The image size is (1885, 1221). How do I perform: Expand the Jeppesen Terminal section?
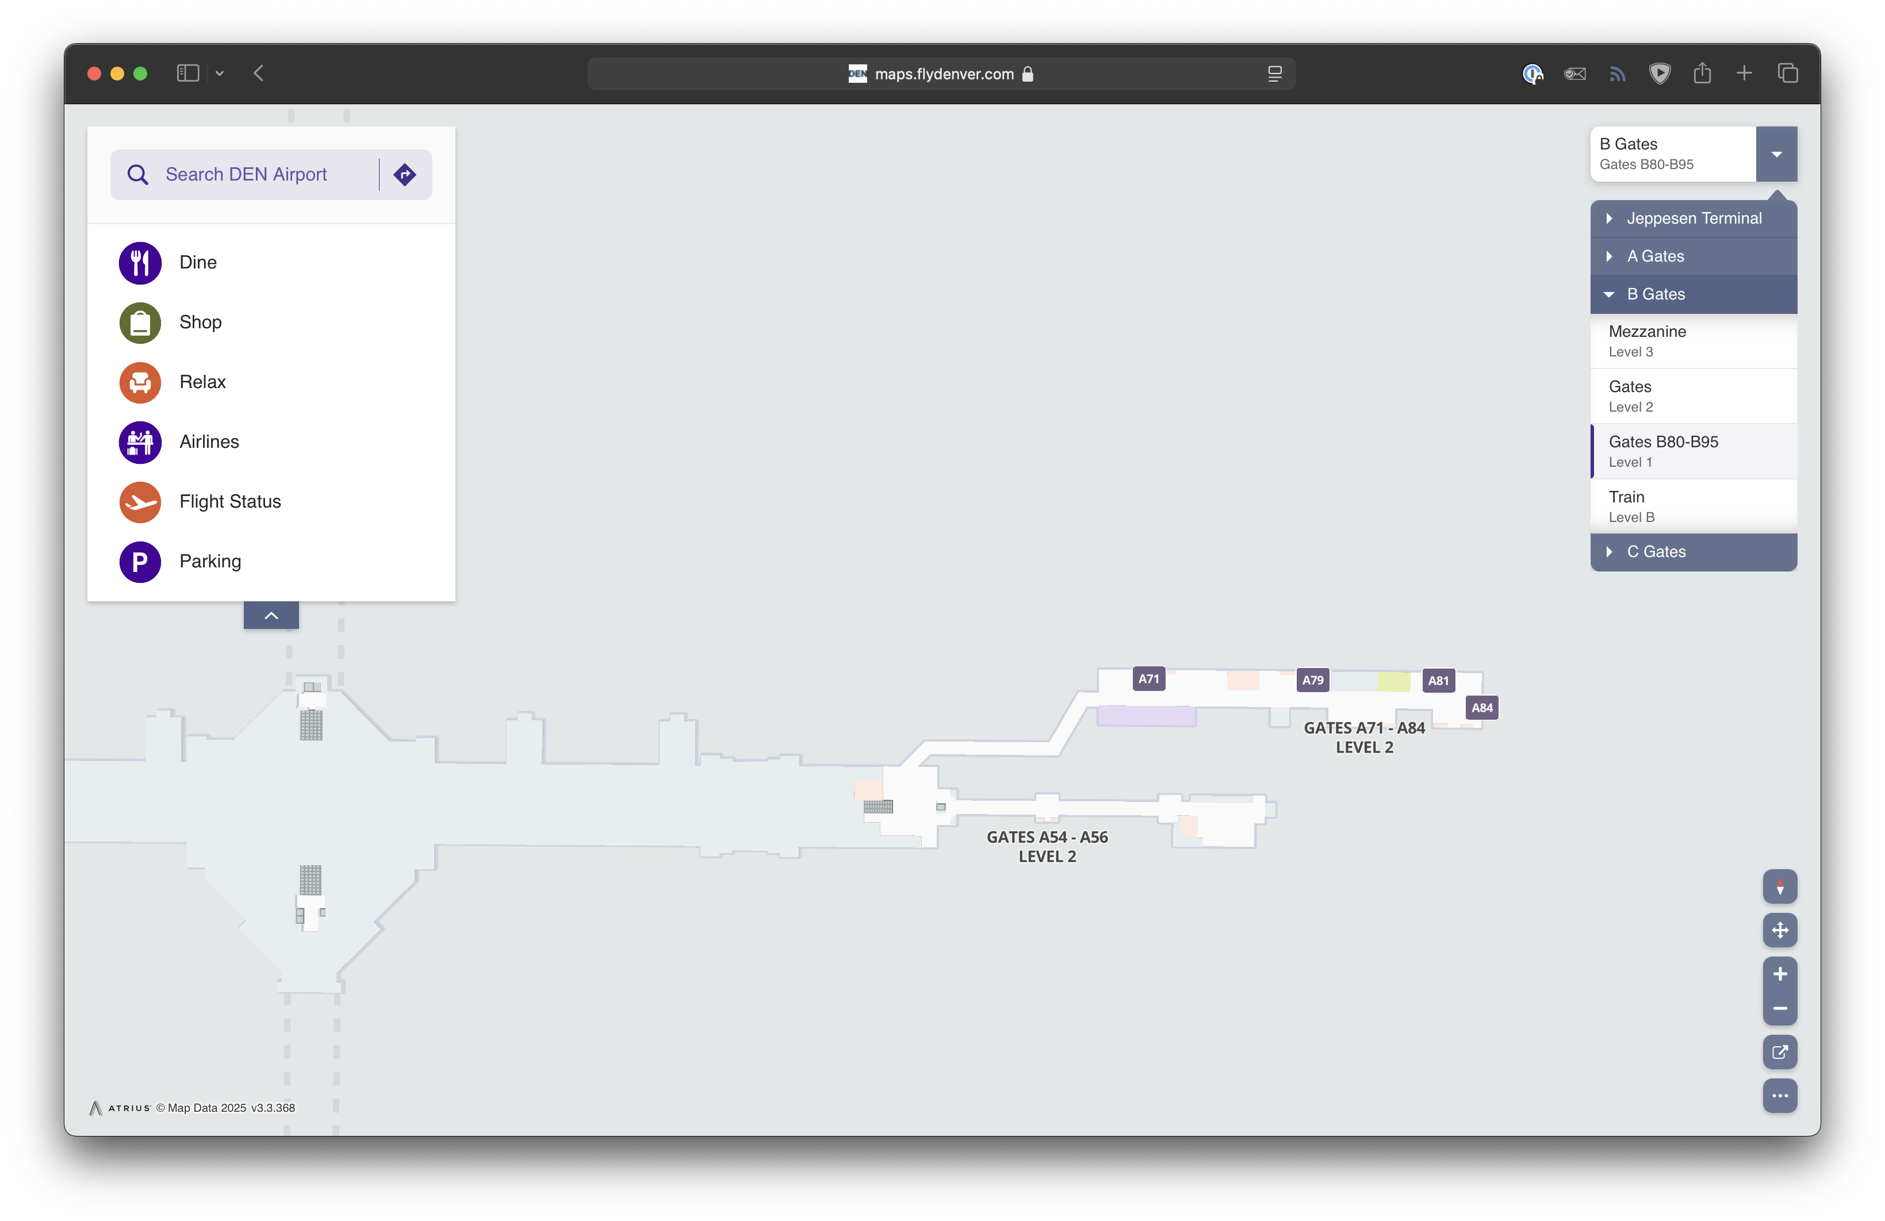tap(1694, 218)
